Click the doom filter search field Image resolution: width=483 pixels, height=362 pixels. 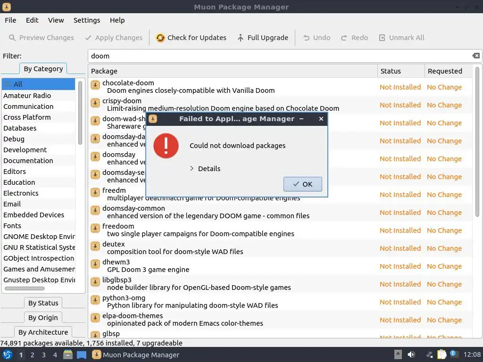pos(280,56)
